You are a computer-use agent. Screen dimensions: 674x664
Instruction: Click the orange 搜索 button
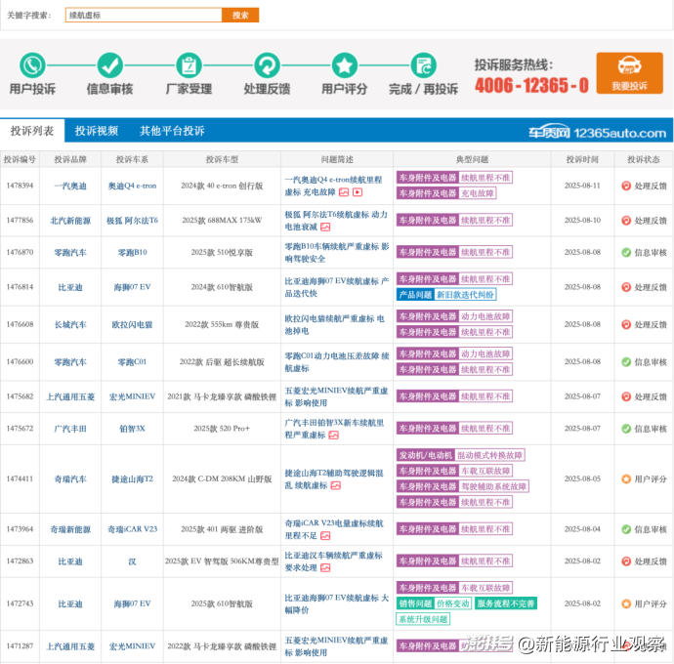coord(240,15)
